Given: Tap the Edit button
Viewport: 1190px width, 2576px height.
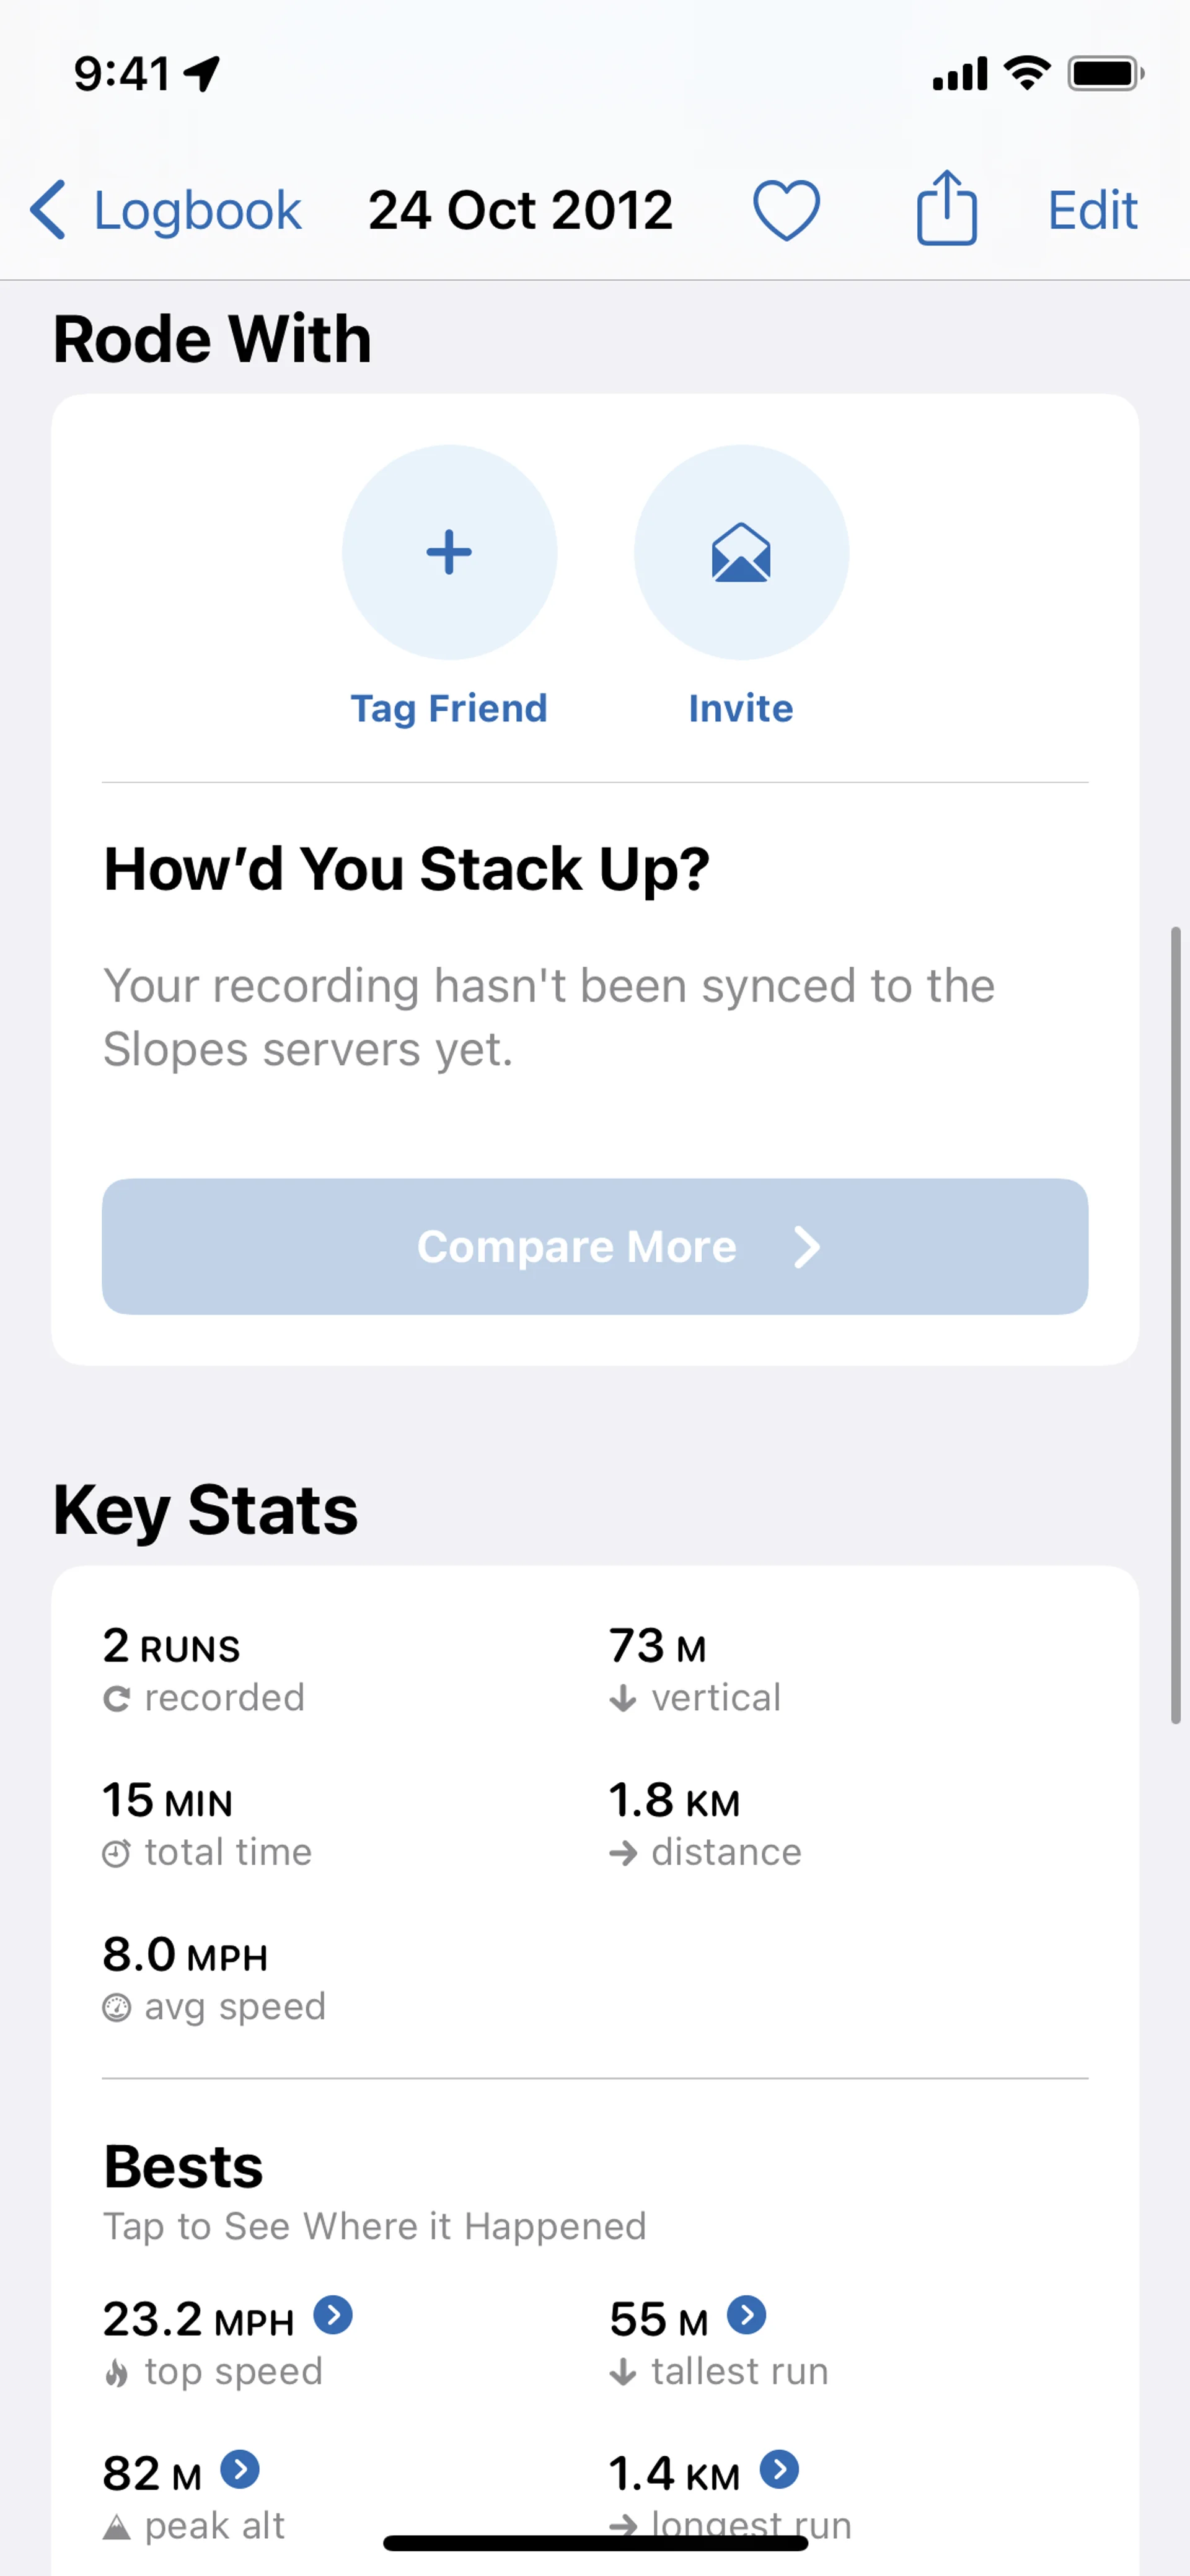Looking at the screenshot, I should click(x=1092, y=210).
